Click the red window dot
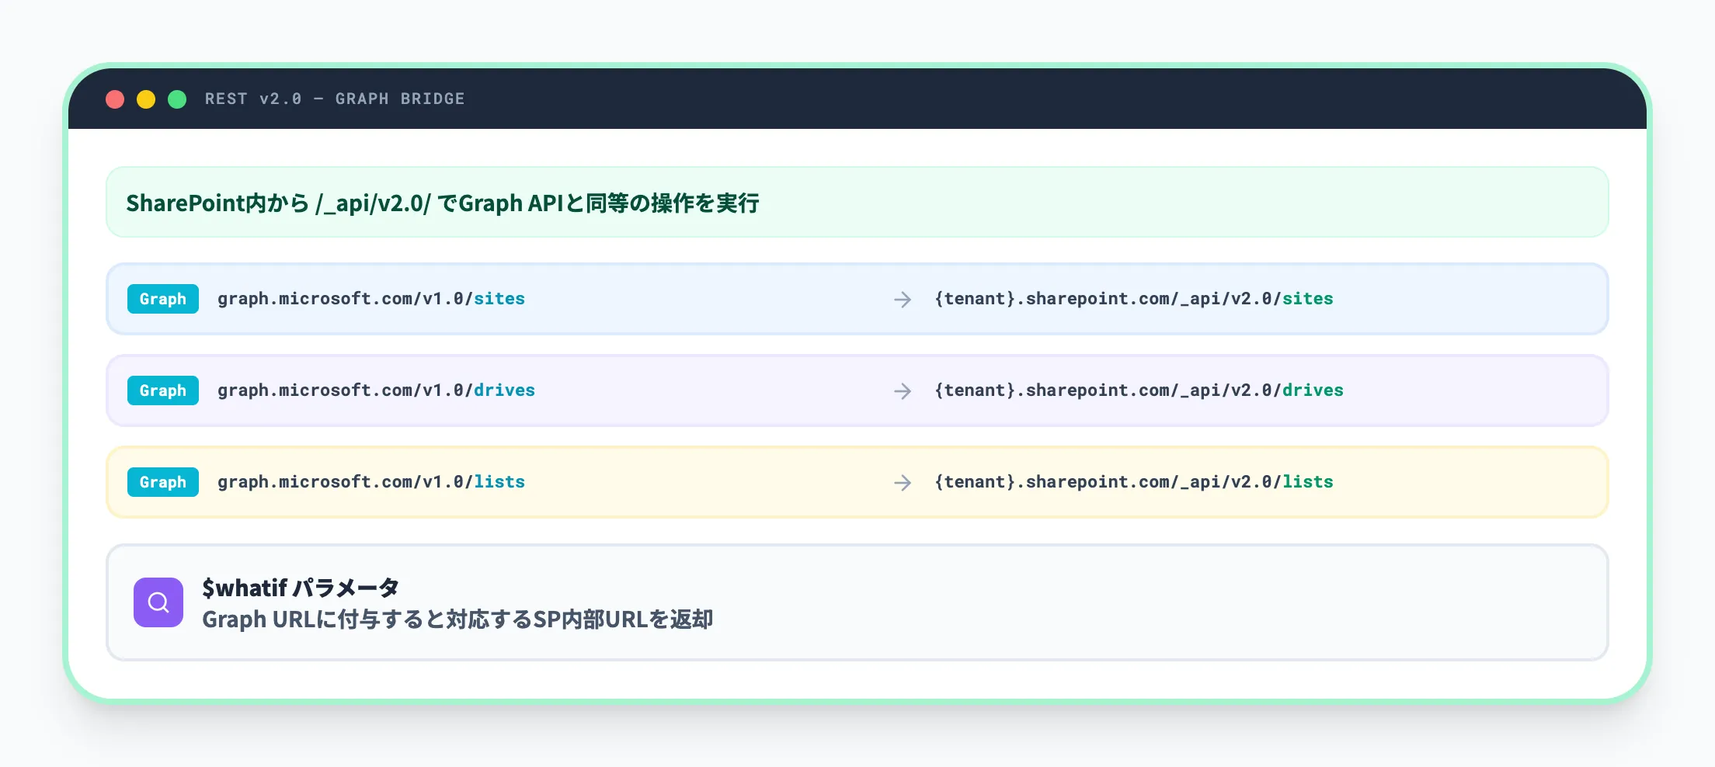The height and width of the screenshot is (767, 1715). click(x=115, y=99)
